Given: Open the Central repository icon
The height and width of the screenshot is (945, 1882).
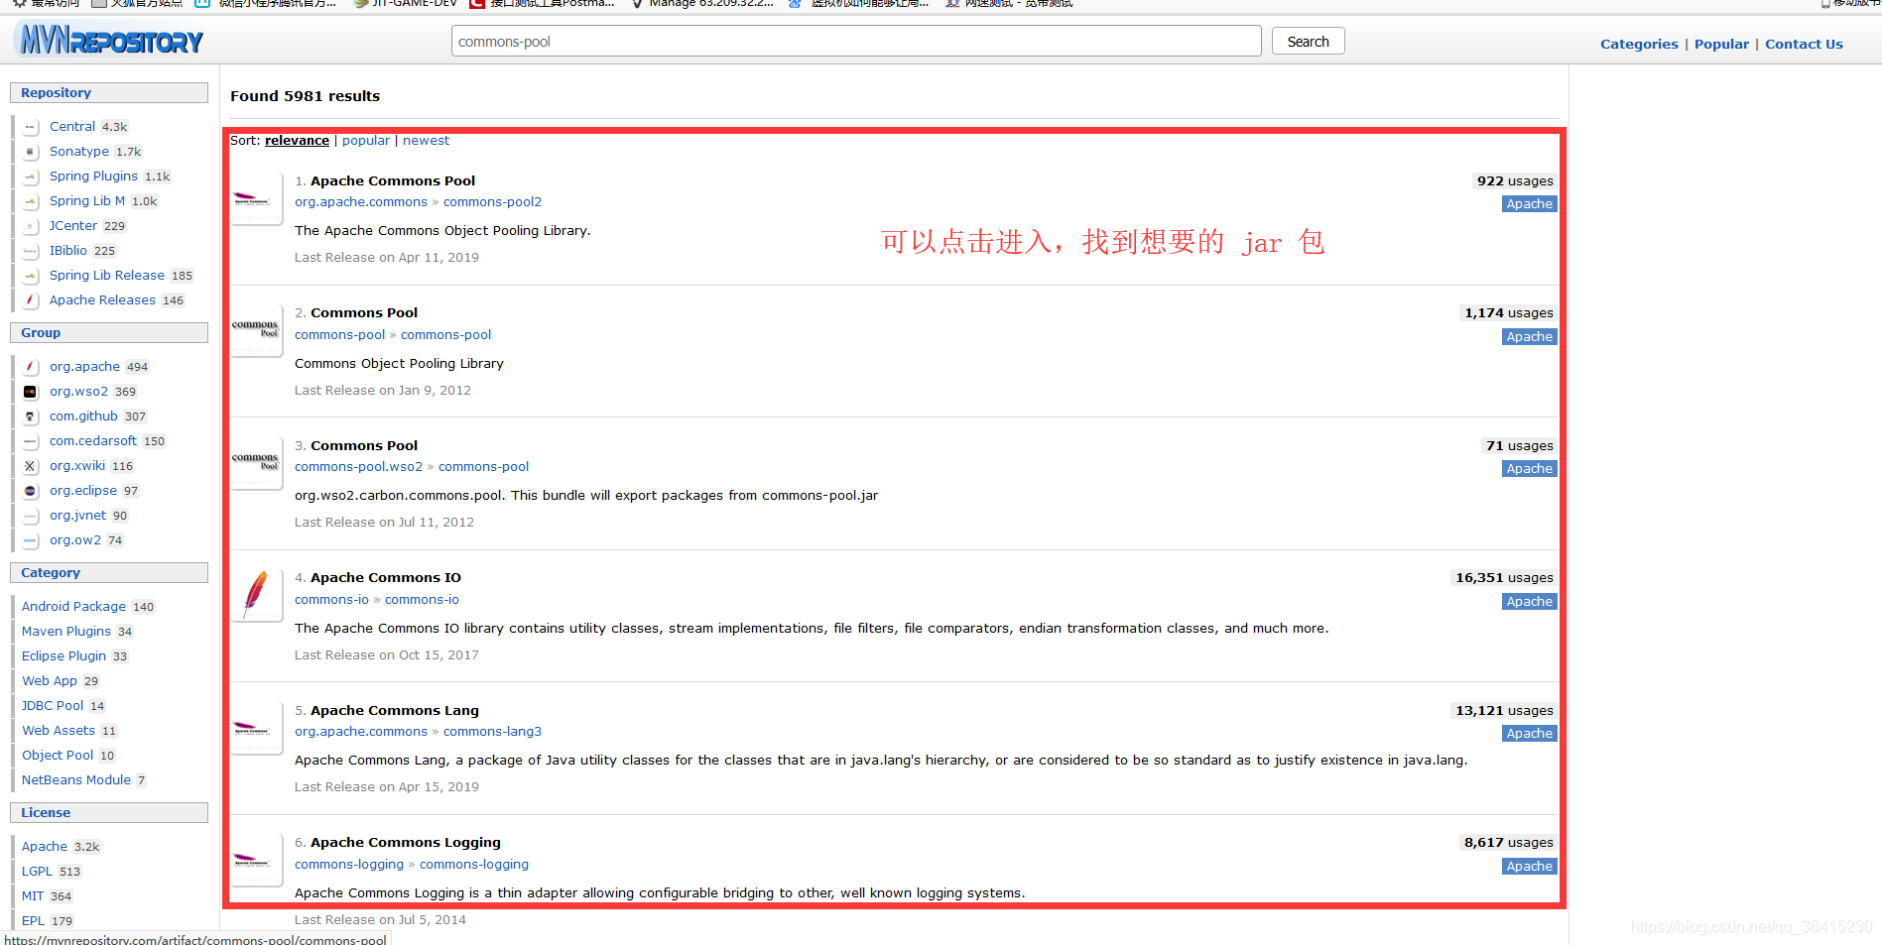Looking at the screenshot, I should coord(31,127).
